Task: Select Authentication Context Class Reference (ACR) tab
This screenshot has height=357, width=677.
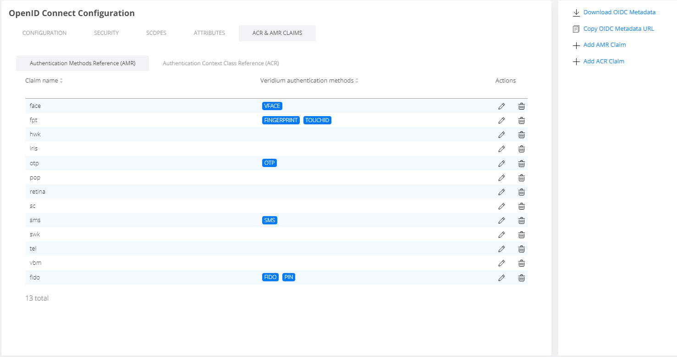Action: pos(221,63)
